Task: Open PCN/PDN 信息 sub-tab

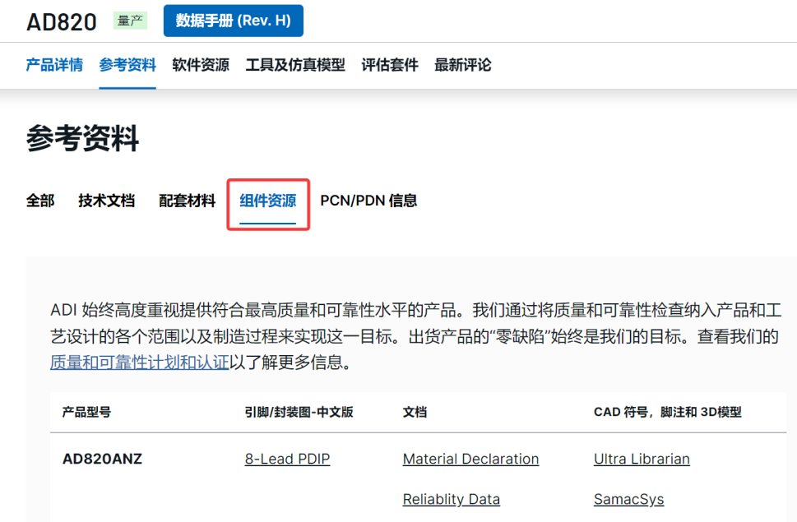Action: coord(368,201)
